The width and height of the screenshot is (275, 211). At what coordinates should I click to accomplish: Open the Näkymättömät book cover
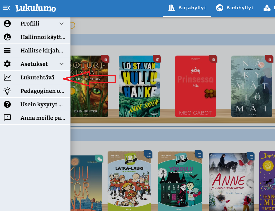tap(252, 86)
